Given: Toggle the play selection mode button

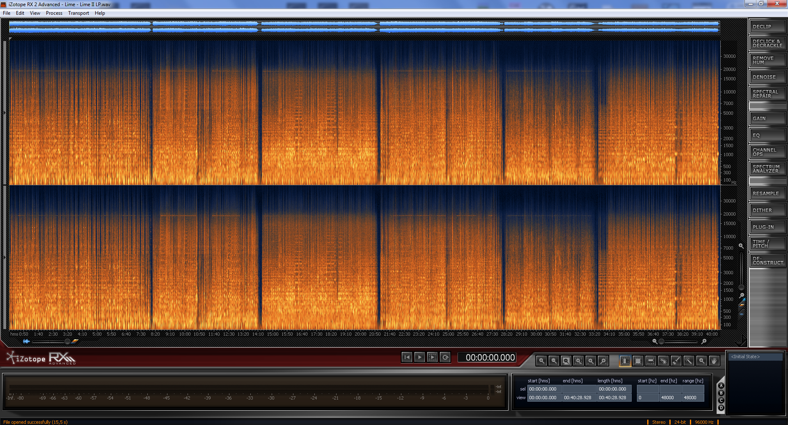Looking at the screenshot, I should click(432, 357).
